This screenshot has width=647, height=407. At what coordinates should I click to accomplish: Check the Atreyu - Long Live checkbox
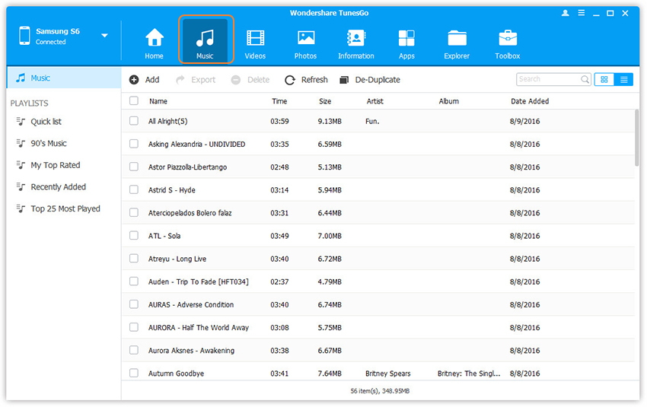click(134, 258)
